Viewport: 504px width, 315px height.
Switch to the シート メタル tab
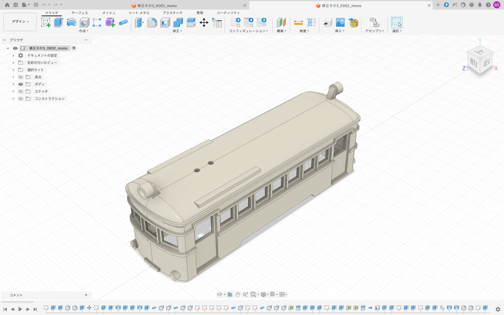click(x=139, y=13)
